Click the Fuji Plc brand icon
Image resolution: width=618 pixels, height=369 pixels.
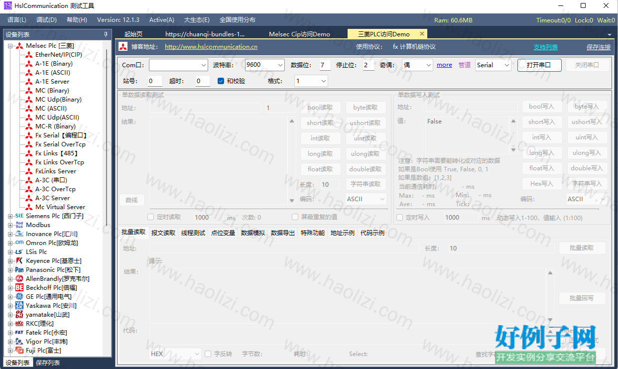click(x=19, y=351)
